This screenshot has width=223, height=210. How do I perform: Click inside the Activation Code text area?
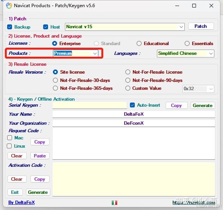134,179
